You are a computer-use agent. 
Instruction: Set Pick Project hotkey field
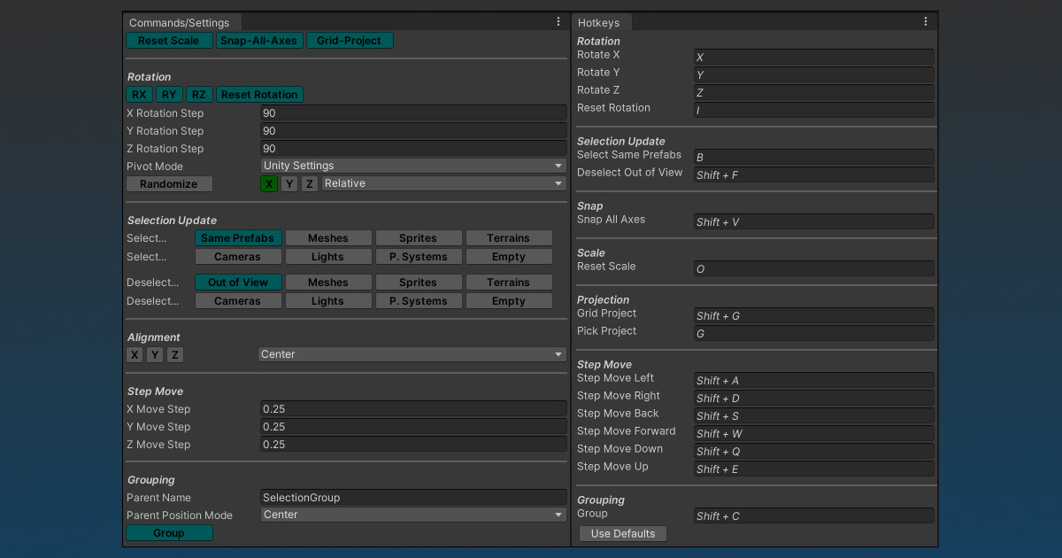pos(814,333)
